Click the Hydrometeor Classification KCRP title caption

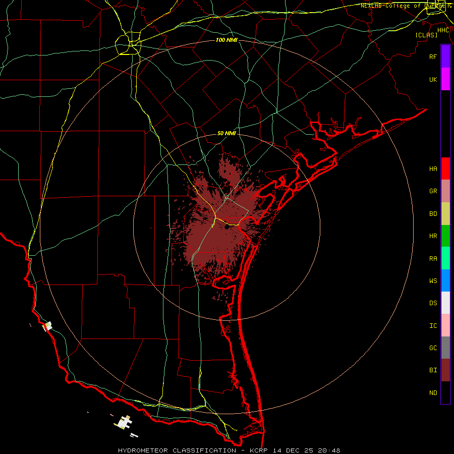[229, 450]
